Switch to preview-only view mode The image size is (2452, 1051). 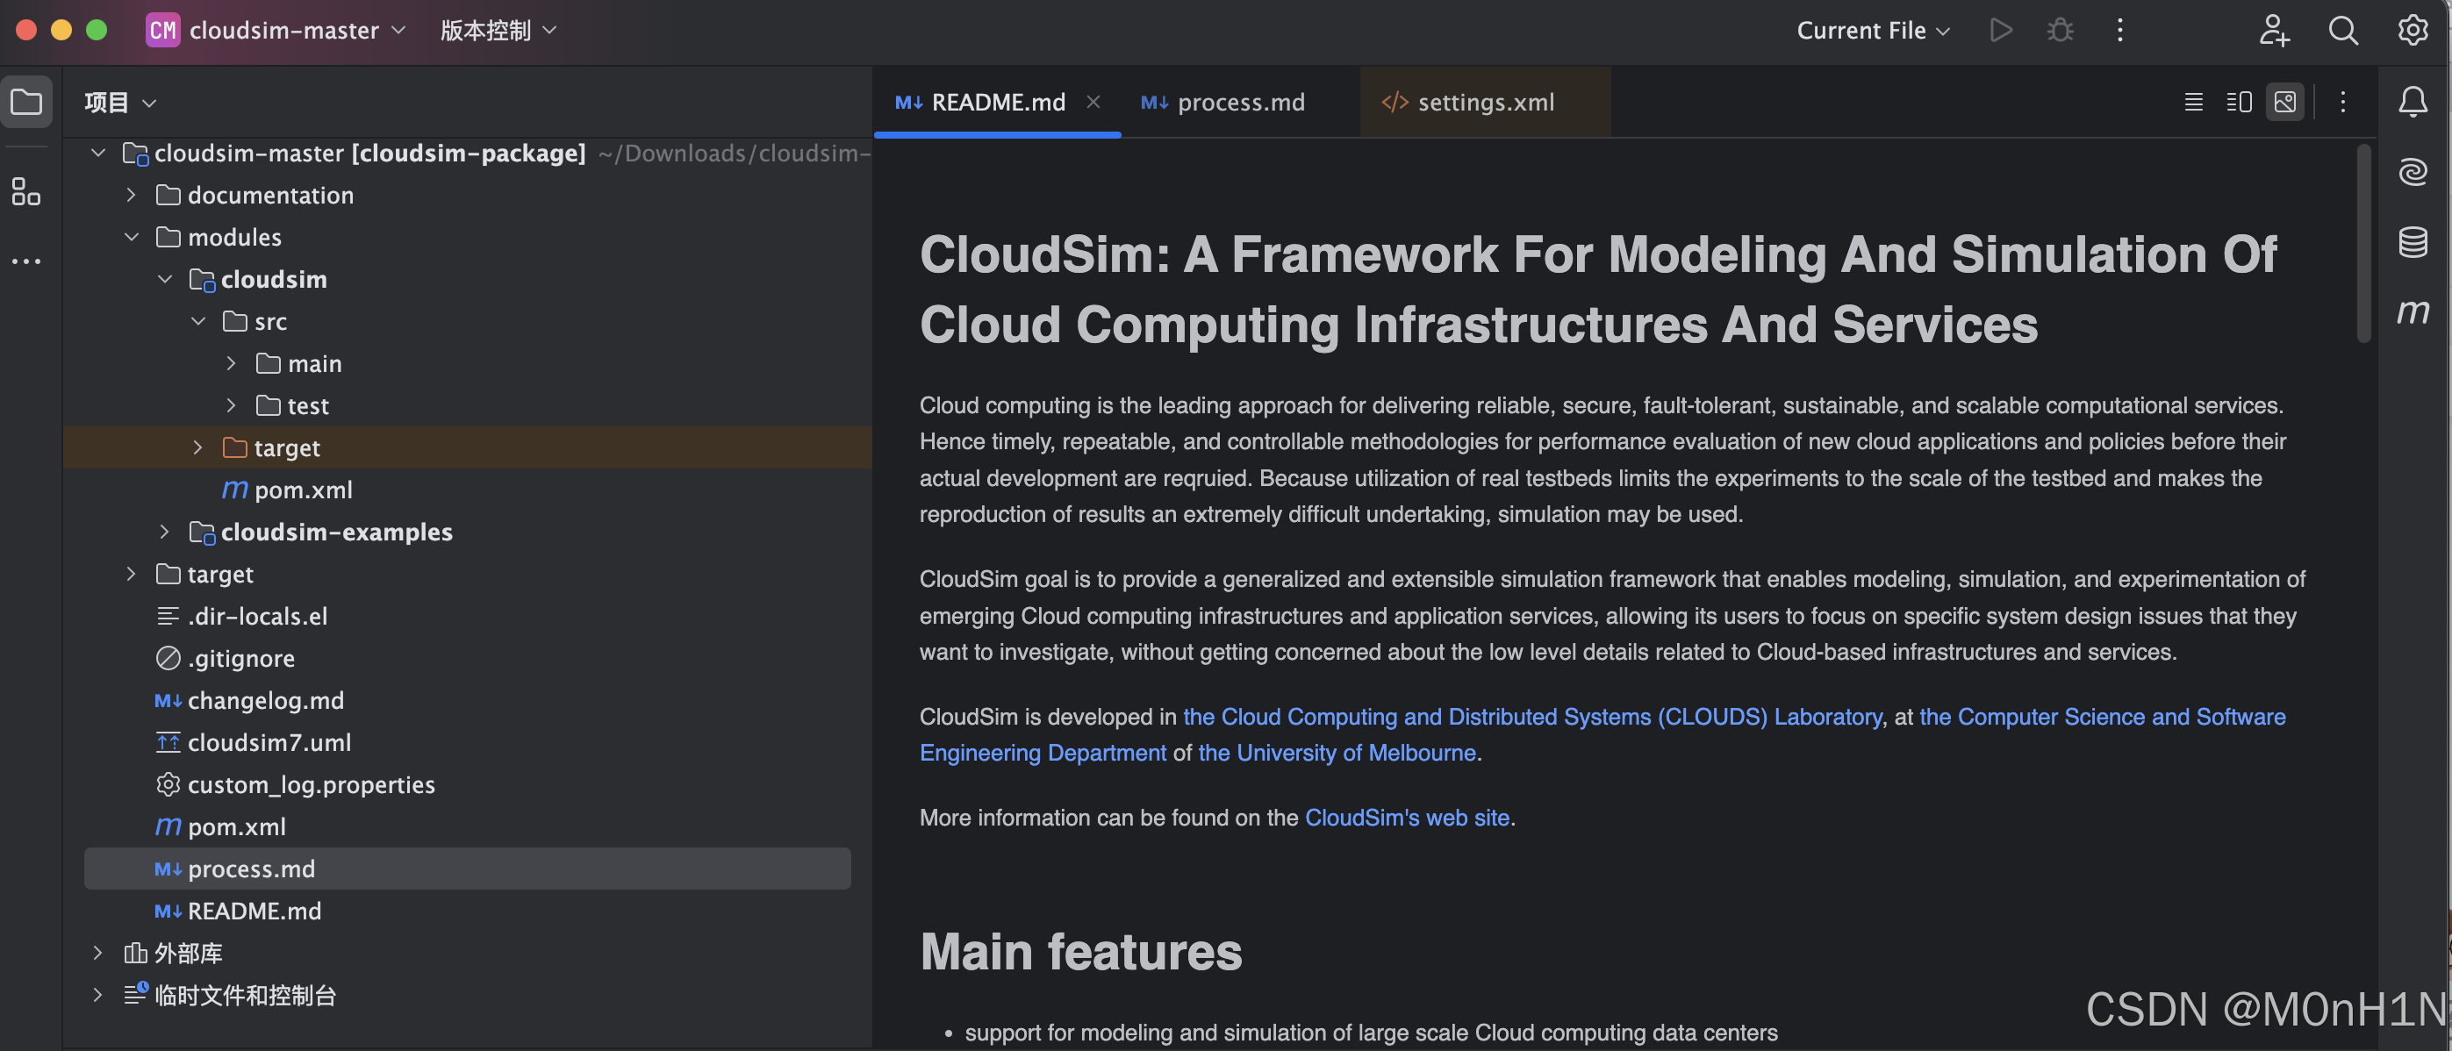coord(2284,102)
